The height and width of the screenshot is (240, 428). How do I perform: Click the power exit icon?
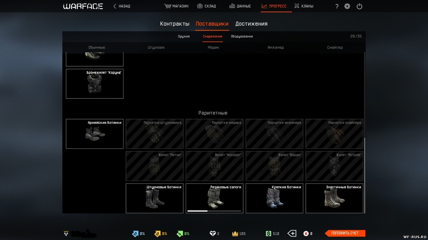click(x=359, y=6)
